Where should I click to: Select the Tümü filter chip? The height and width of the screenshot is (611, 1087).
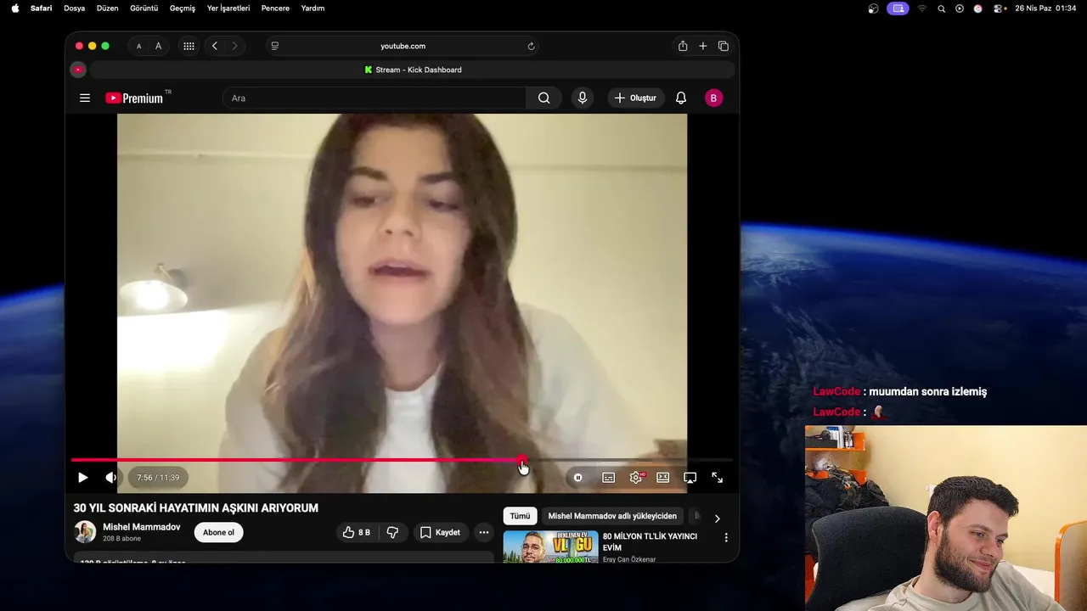point(520,516)
